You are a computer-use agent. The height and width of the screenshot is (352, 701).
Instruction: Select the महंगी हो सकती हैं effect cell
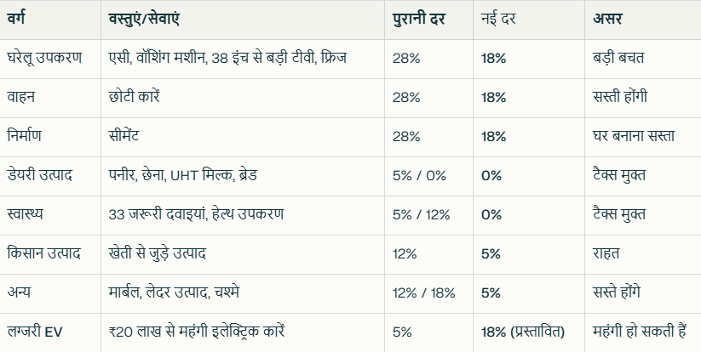[x=643, y=332]
